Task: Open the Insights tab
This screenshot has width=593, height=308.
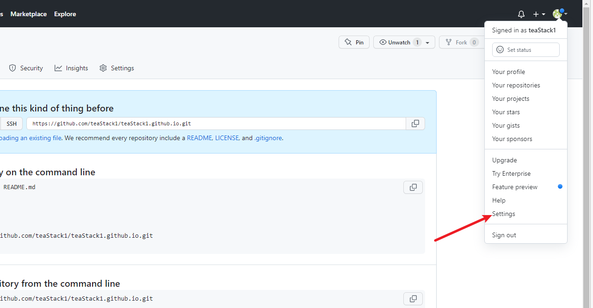Action: [x=71, y=68]
